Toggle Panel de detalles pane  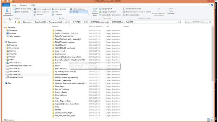(x=21, y=12)
